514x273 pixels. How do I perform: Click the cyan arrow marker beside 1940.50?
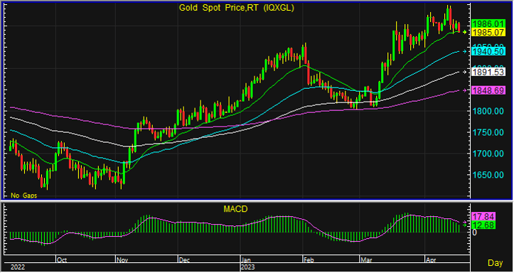464,51
